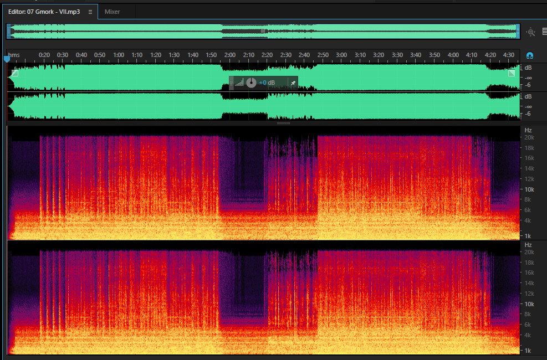This screenshot has height=360, width=547.
Task: Click 4:30 on the time ruler
Action: point(509,55)
